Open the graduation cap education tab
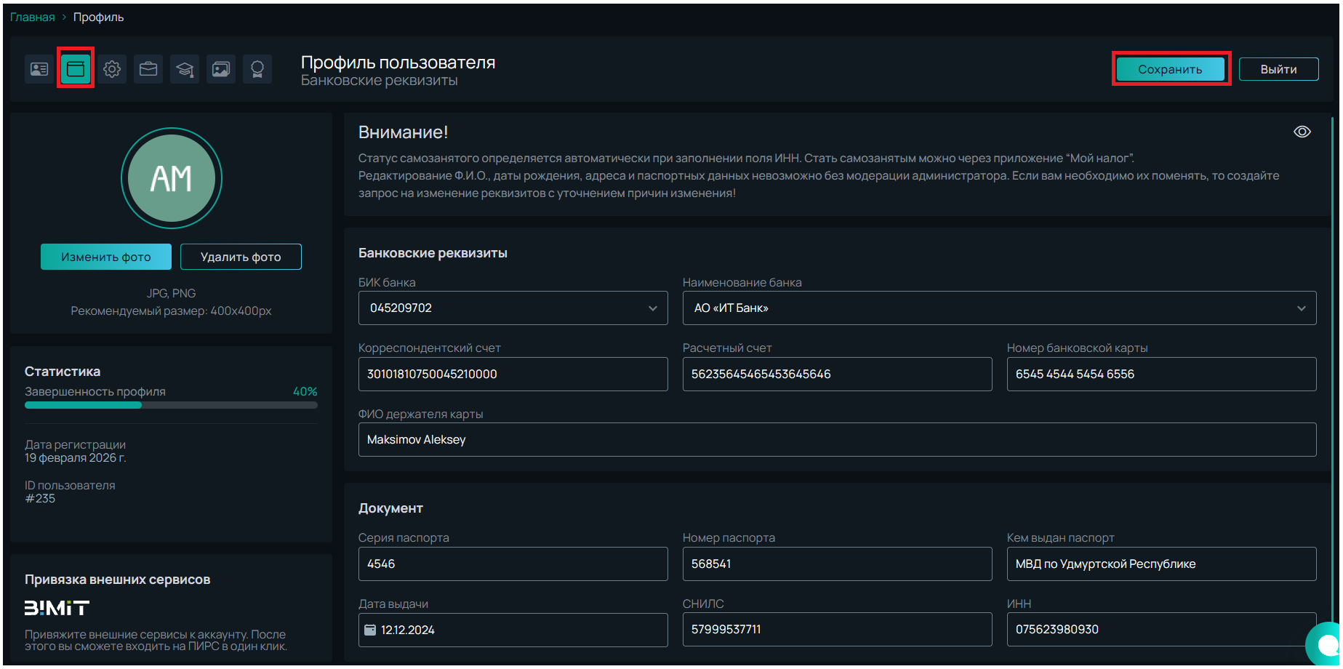 [185, 69]
